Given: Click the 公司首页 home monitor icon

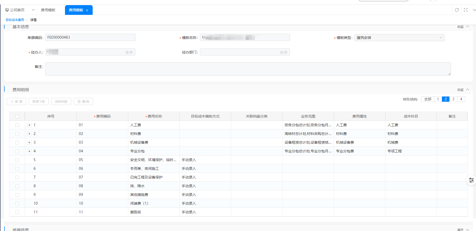Looking at the screenshot, I should click(7, 10).
